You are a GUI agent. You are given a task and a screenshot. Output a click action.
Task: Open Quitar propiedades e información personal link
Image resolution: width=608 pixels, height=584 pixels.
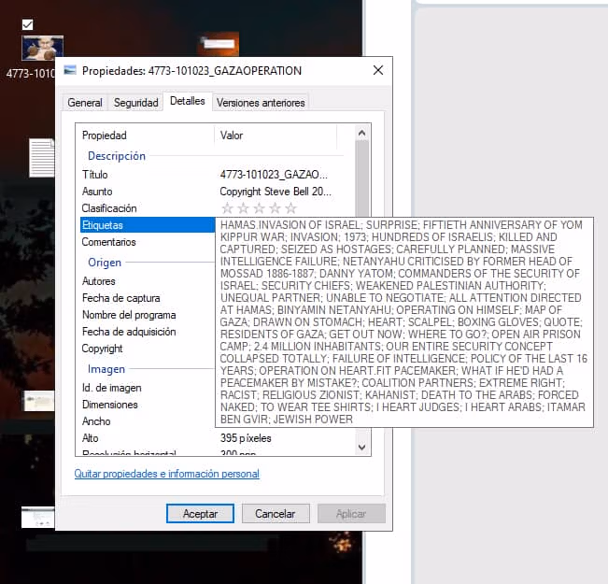pyautogui.click(x=167, y=474)
